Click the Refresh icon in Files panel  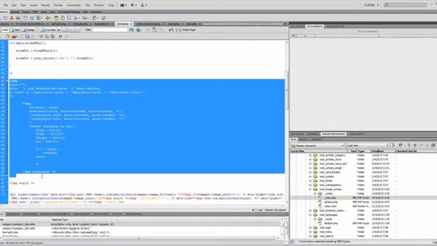401,146
